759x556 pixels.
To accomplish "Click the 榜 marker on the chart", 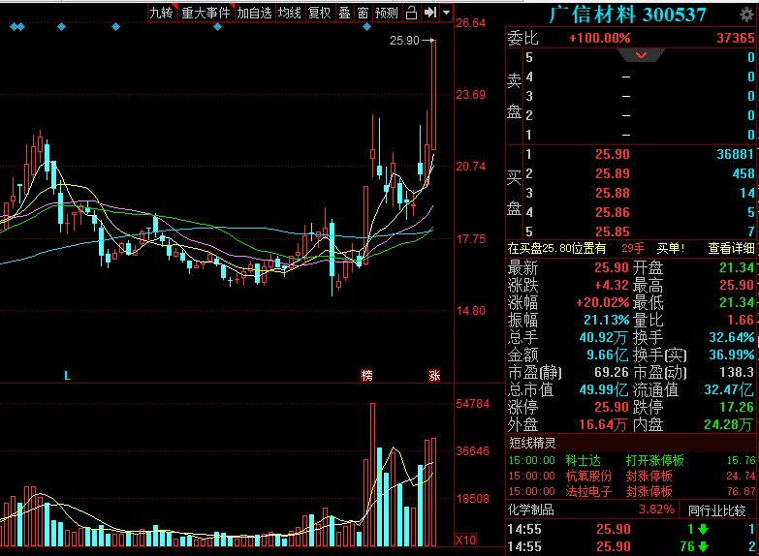I will click(x=366, y=375).
